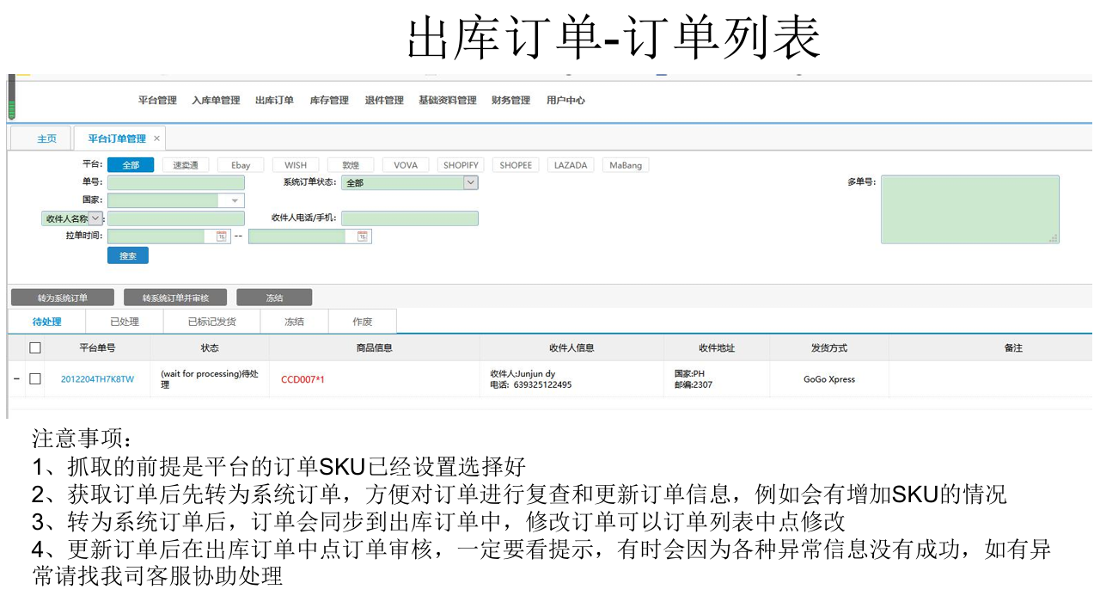1094x614 pixels.
Task: Open the 库存管理 menu
Action: (x=329, y=101)
